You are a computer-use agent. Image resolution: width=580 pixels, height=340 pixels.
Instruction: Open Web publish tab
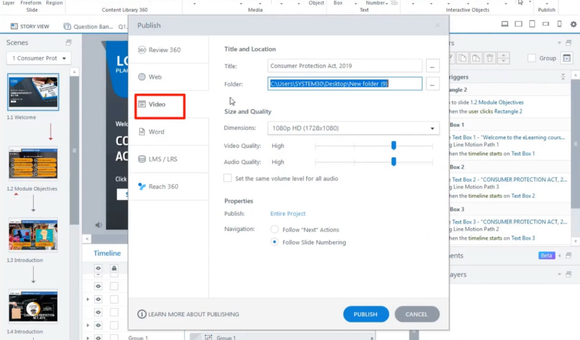coord(168,77)
